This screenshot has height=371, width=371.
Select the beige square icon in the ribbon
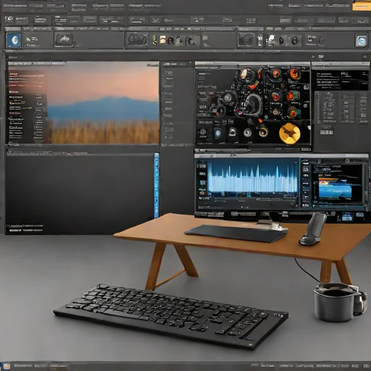(162, 40)
